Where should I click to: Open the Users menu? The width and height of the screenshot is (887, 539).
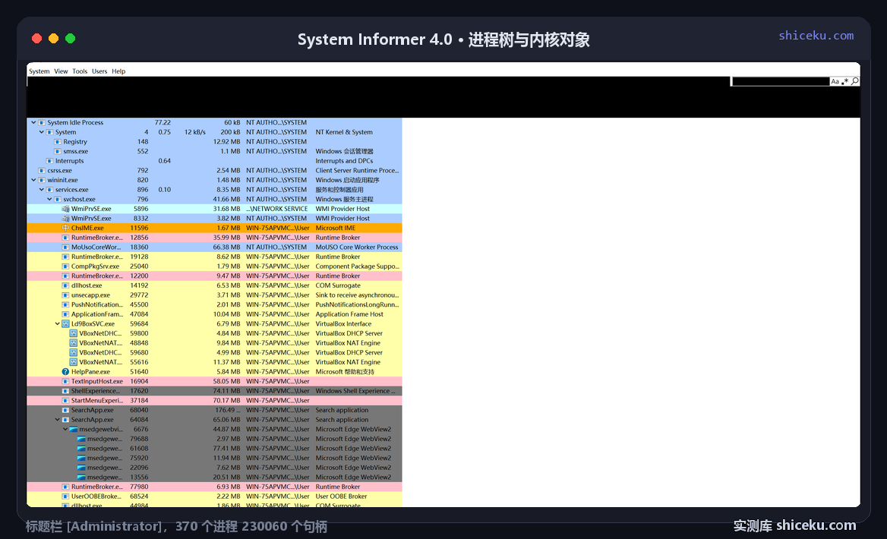point(99,71)
